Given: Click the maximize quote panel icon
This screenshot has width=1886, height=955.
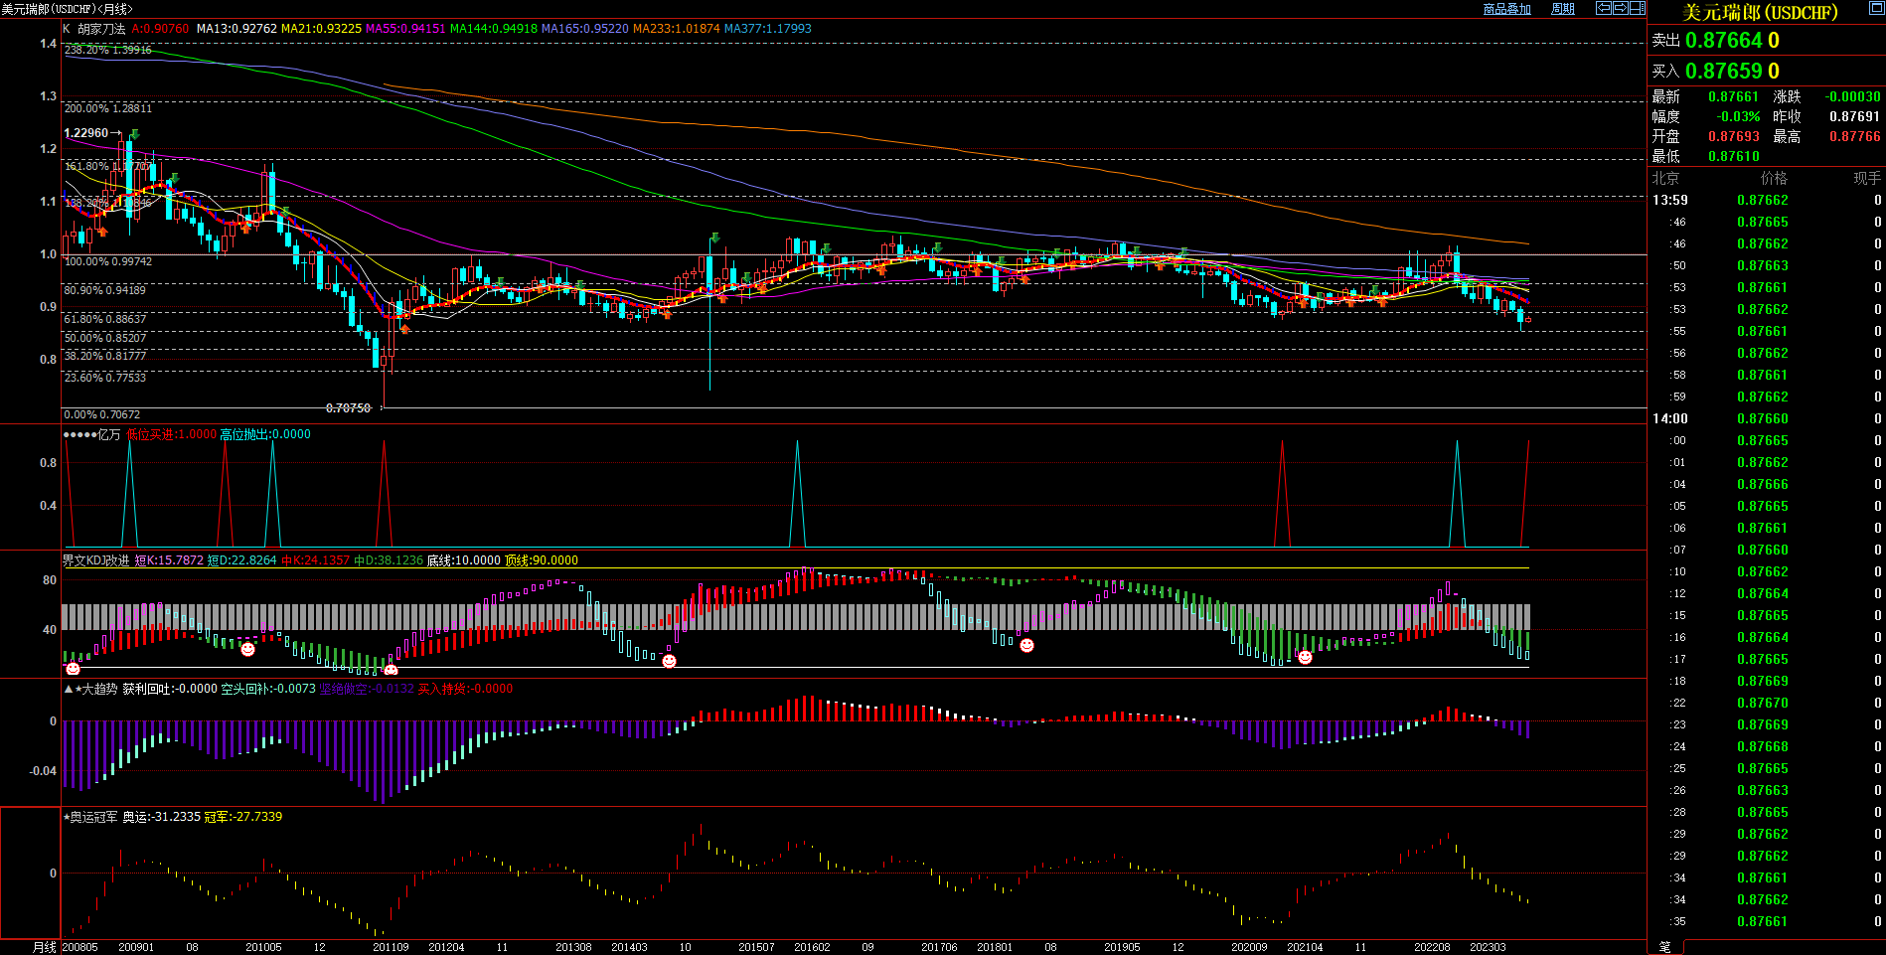Looking at the screenshot, I should [1637, 8].
